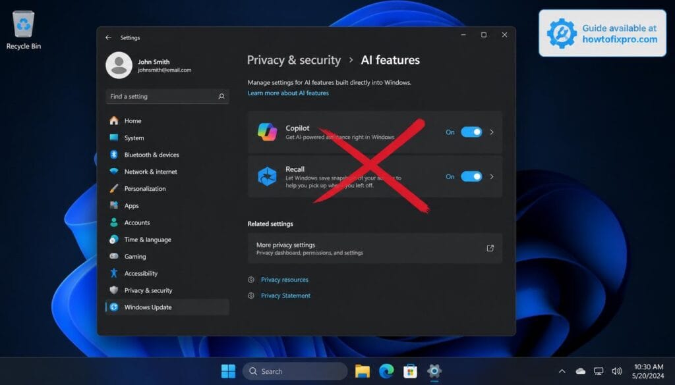Open the Accounts settings page
The width and height of the screenshot is (675, 385).
167,222
